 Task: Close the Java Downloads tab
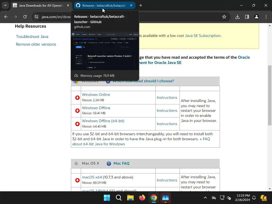(68, 5)
